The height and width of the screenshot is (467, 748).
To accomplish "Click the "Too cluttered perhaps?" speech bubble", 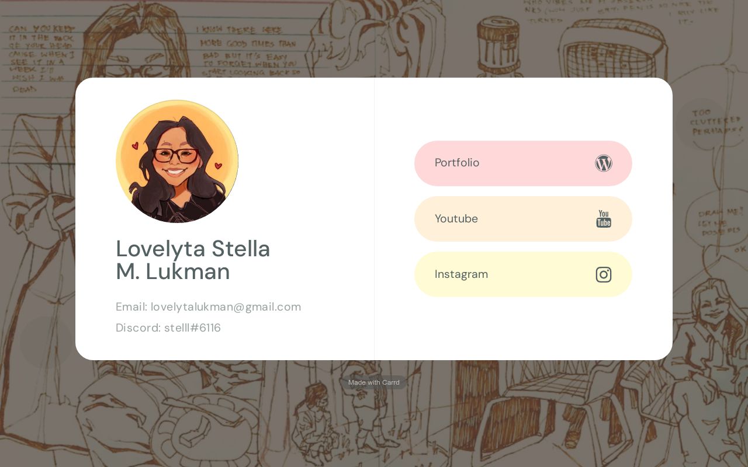I will 714,123.
